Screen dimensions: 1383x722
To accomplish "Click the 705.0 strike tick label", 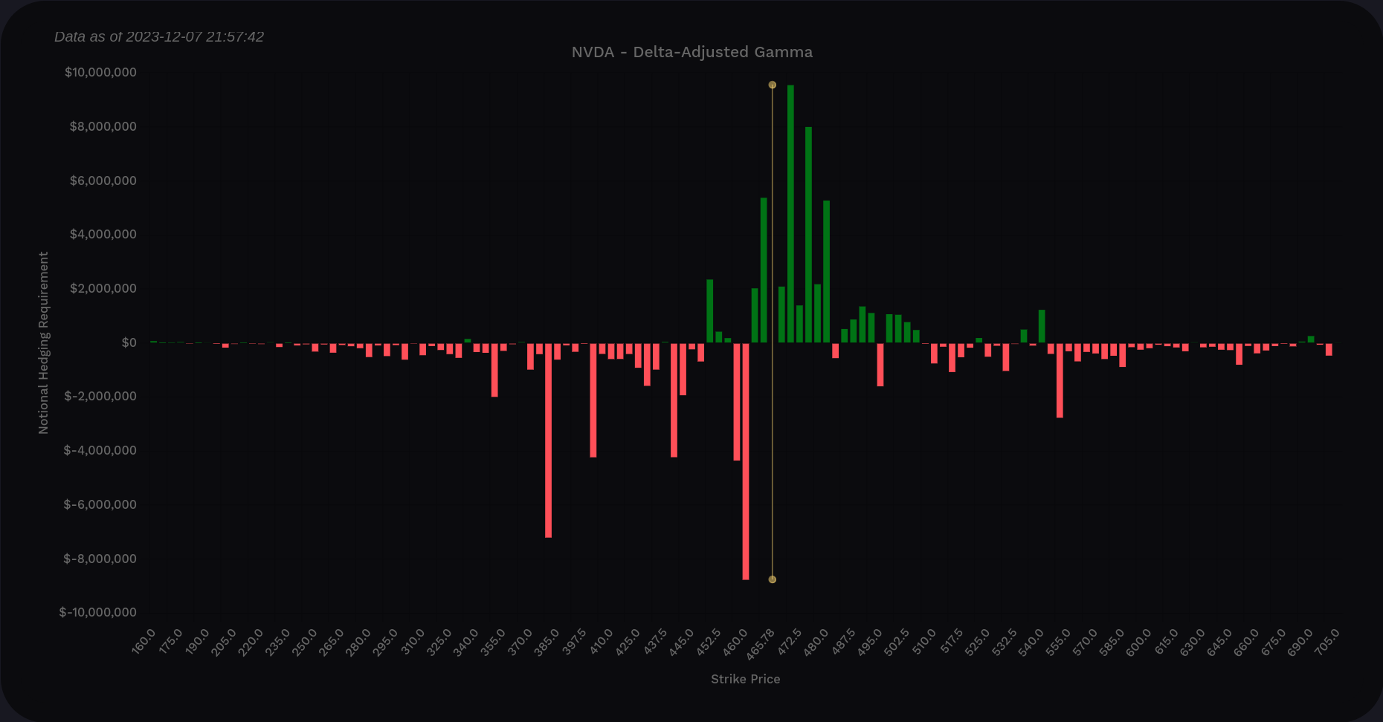I will tap(1326, 641).
